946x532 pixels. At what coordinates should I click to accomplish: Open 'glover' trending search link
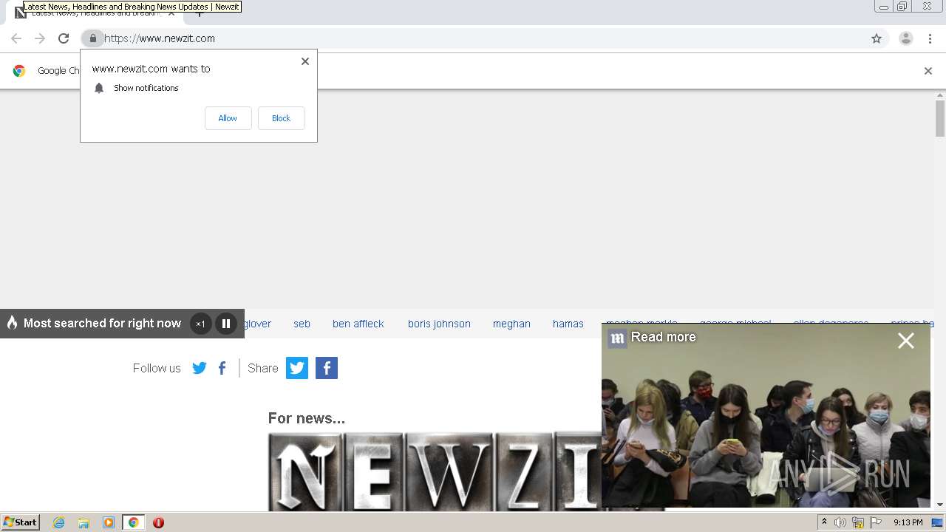point(258,324)
